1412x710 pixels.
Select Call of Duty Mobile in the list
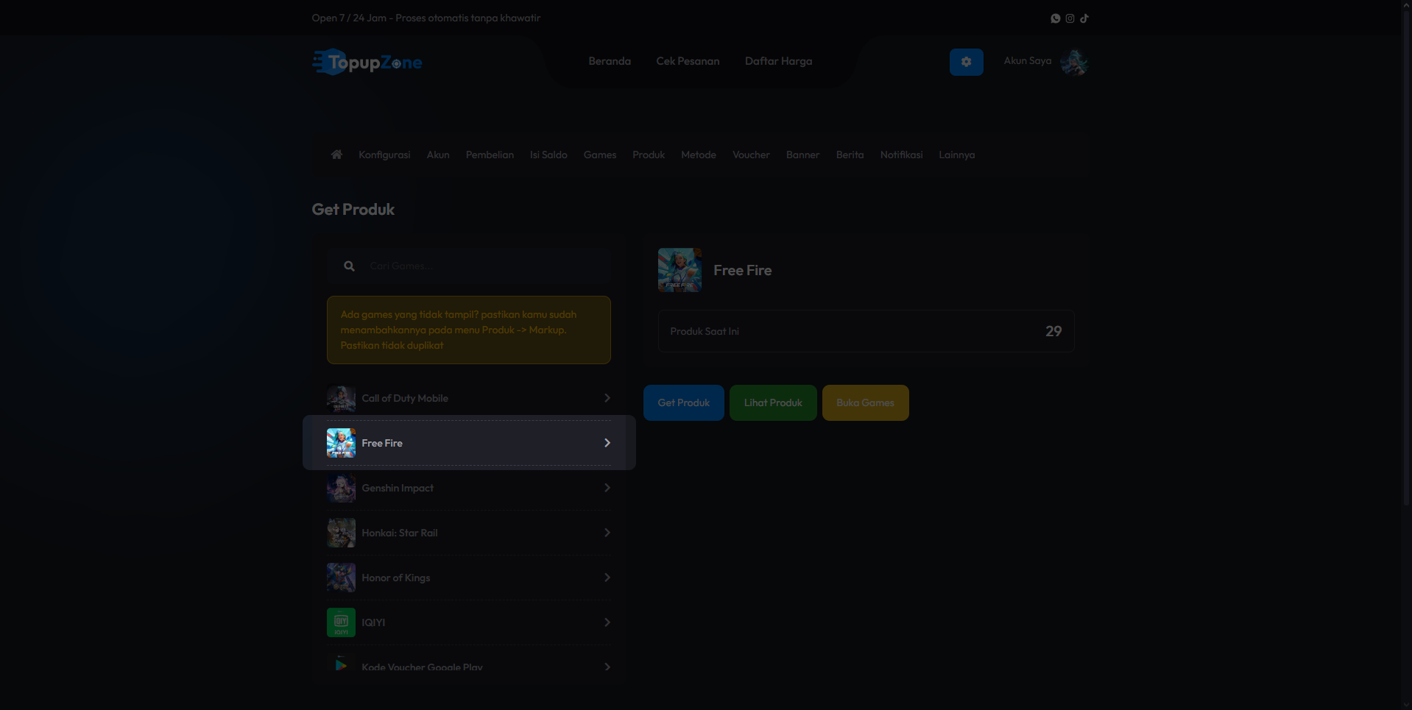pos(405,398)
